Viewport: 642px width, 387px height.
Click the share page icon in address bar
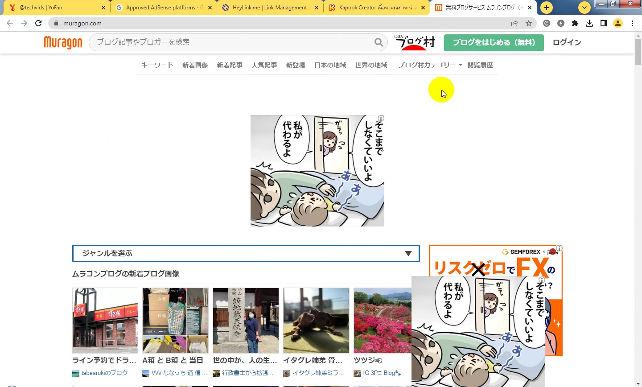pyautogui.click(x=514, y=23)
